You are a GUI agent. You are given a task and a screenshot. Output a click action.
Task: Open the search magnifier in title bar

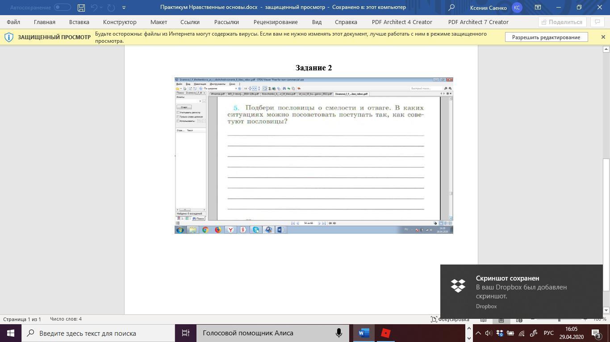coord(451,8)
